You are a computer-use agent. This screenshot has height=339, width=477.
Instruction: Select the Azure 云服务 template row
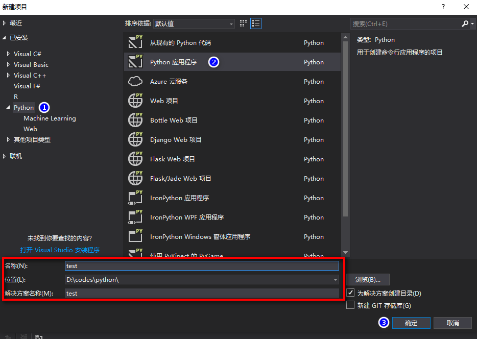pos(232,81)
